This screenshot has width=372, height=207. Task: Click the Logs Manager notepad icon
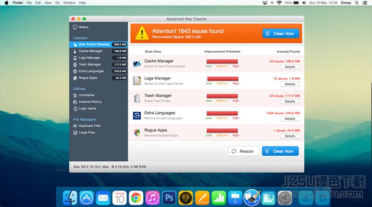137,81
